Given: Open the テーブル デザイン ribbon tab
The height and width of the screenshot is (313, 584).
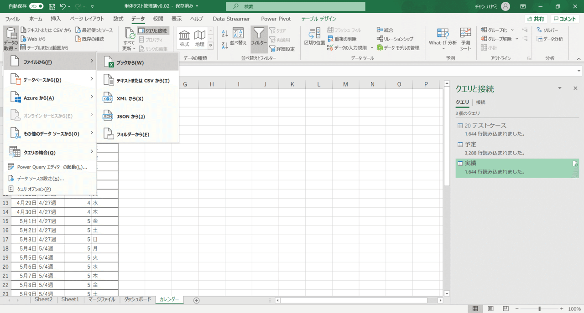Looking at the screenshot, I should coord(319,19).
